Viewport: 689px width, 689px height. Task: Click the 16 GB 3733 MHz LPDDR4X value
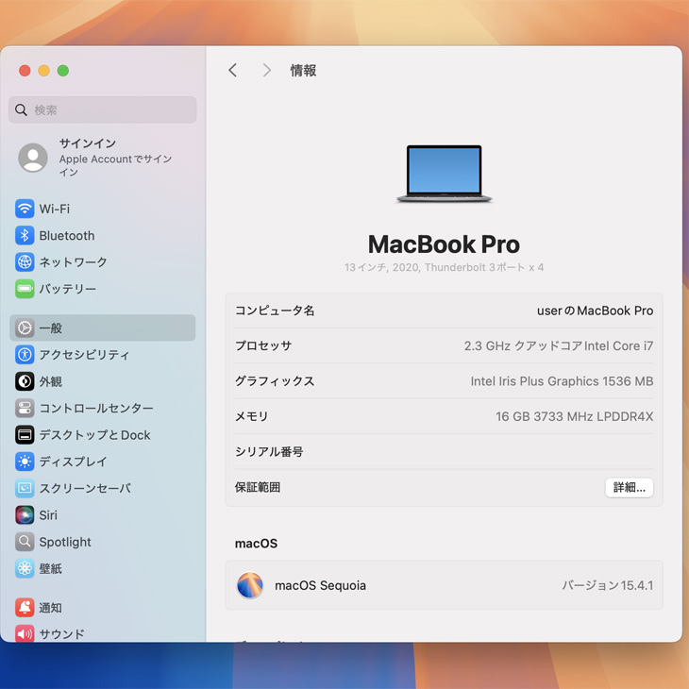click(x=574, y=416)
